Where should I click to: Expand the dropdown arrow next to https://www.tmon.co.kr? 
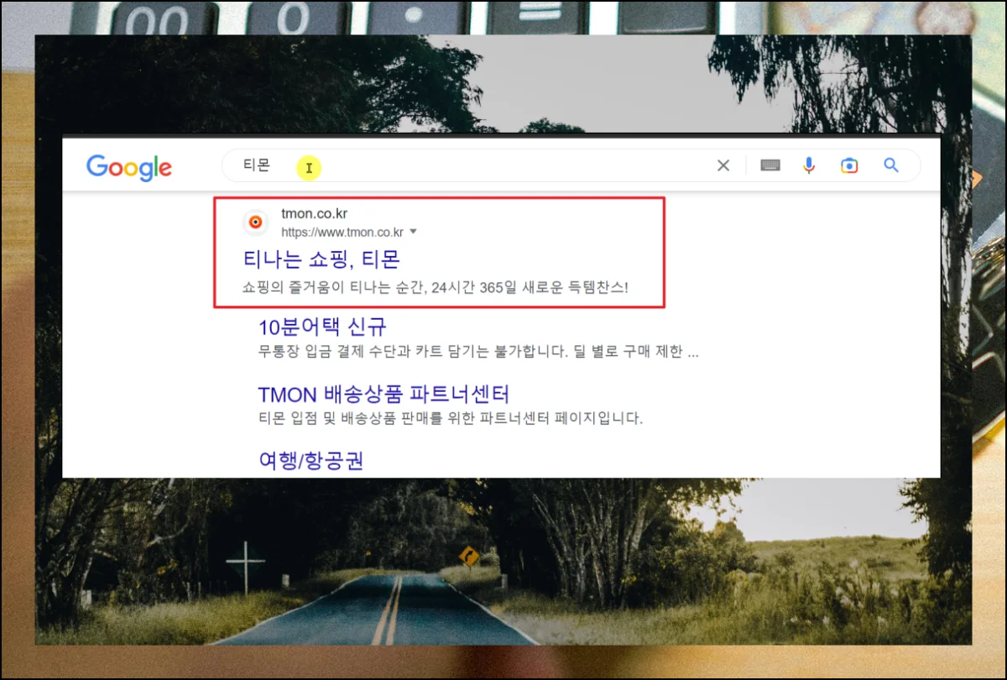tap(413, 232)
